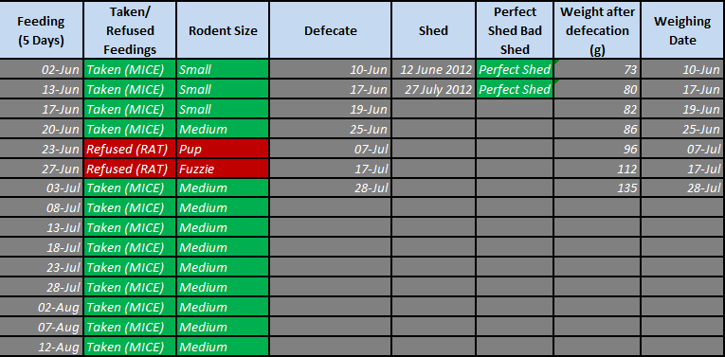Click the Taken (MICE) cell for 03-Jul

click(x=130, y=188)
